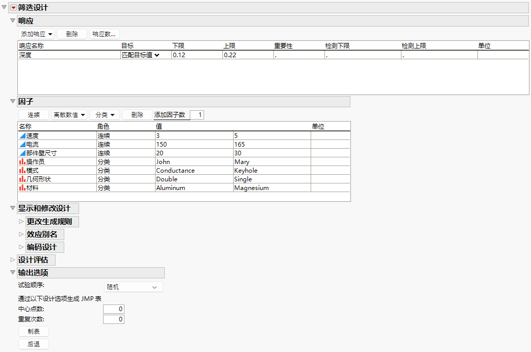Image resolution: width=531 pixels, height=352 pixels.
Task: Add a 连续 factor
Action: point(34,115)
